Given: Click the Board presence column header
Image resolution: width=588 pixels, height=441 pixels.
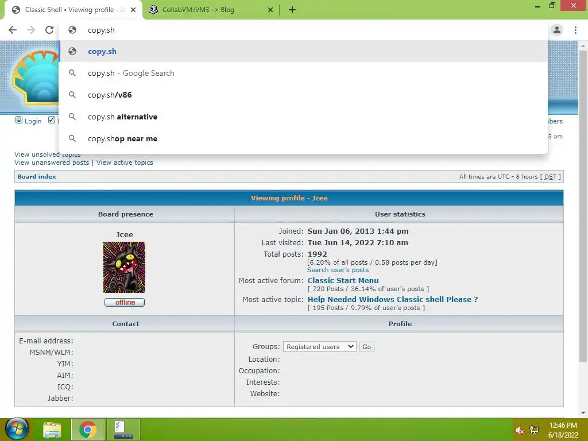Looking at the screenshot, I should [x=126, y=214].
